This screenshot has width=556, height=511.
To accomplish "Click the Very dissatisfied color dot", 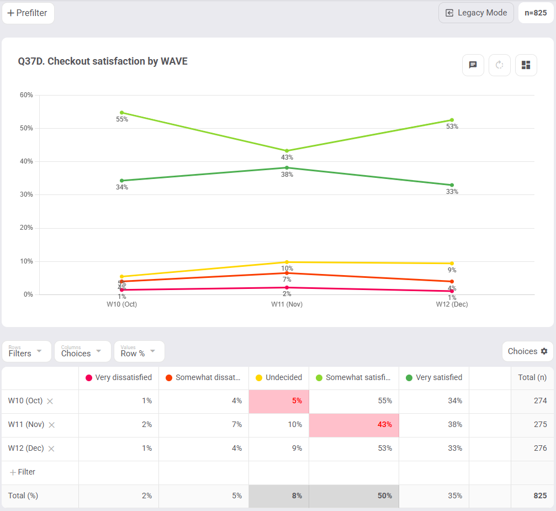I will point(89,378).
